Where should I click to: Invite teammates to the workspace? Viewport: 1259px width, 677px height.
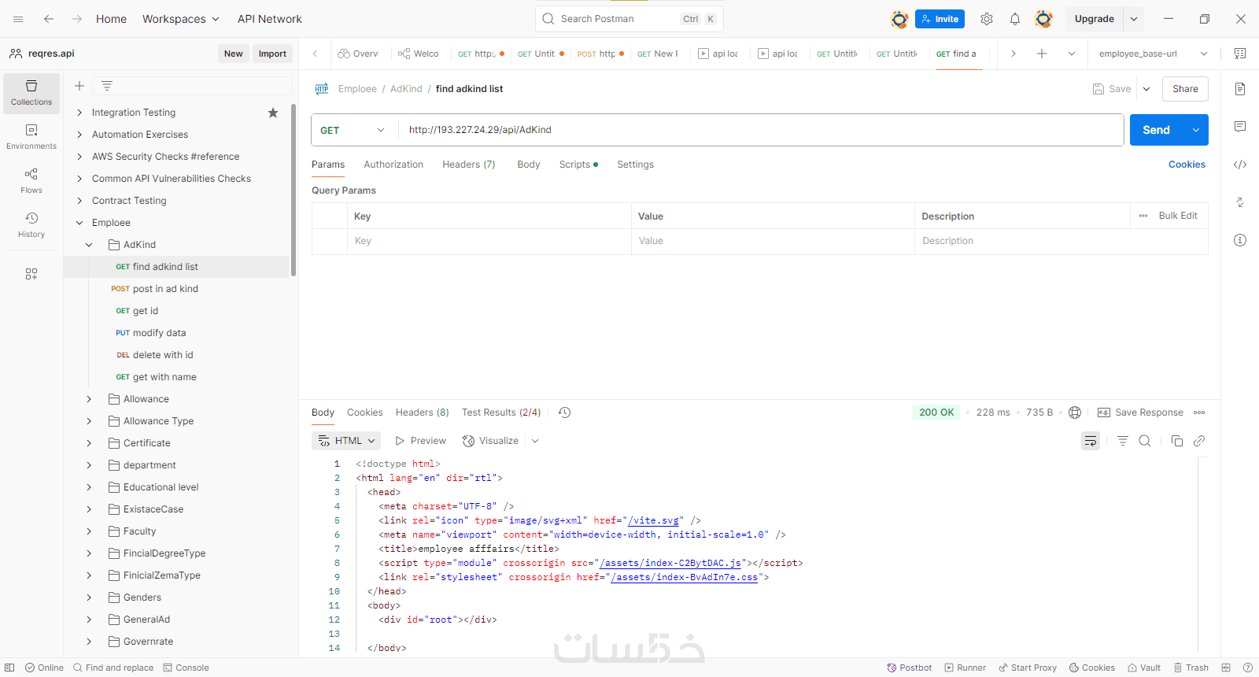coord(940,19)
